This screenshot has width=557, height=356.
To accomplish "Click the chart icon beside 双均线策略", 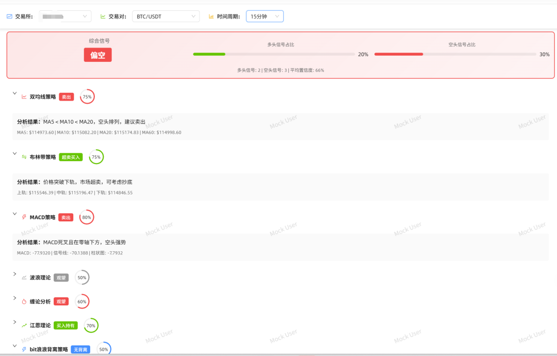I will pyautogui.click(x=24, y=97).
